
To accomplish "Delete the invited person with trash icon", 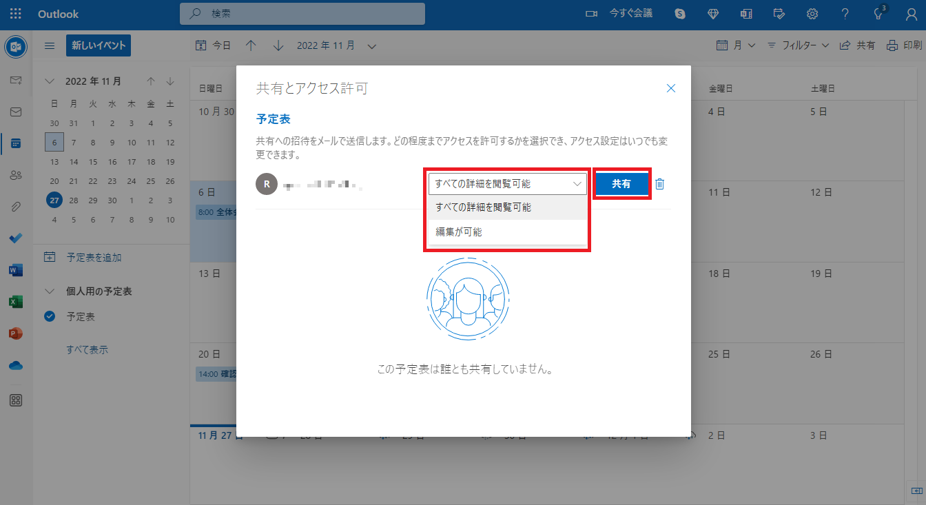I will click(x=659, y=184).
